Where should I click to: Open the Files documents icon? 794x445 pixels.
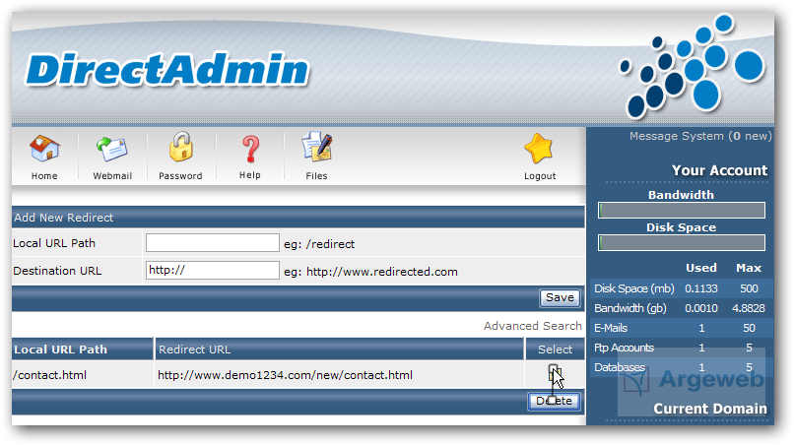(317, 147)
